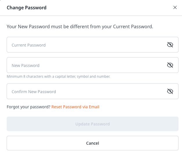Dismiss dialog using the X icon at top right
This screenshot has height=154, width=182.
[x=175, y=8]
